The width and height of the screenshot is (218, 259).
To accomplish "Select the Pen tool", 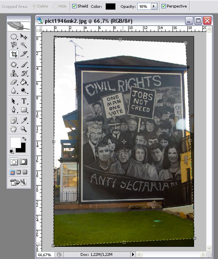I will 14,110.
